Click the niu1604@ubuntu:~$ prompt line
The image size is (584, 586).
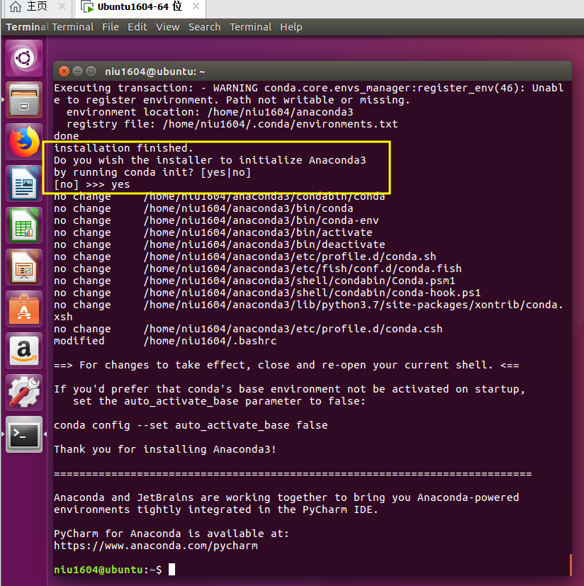(114, 570)
